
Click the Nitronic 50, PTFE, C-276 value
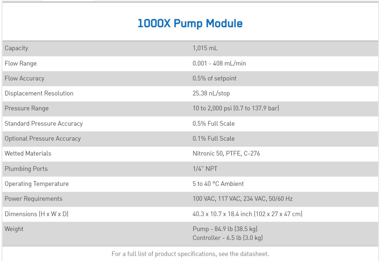(226, 153)
